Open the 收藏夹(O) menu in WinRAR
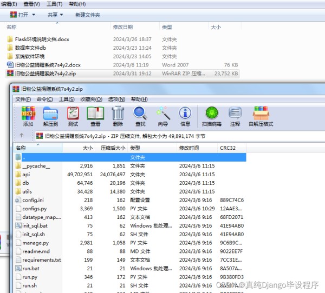The image size is (325, 293). tap(91, 99)
